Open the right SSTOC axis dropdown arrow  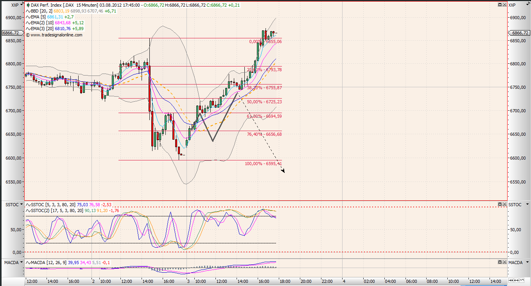coord(527,205)
